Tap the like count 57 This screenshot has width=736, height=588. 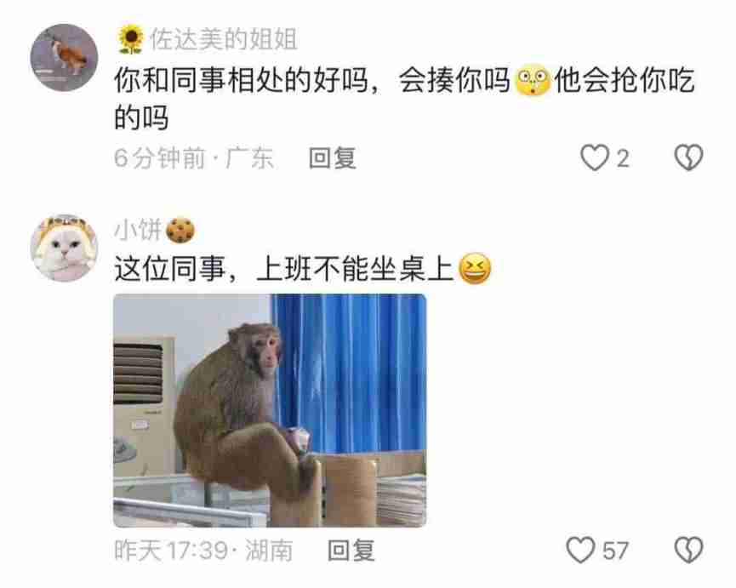pos(615,551)
